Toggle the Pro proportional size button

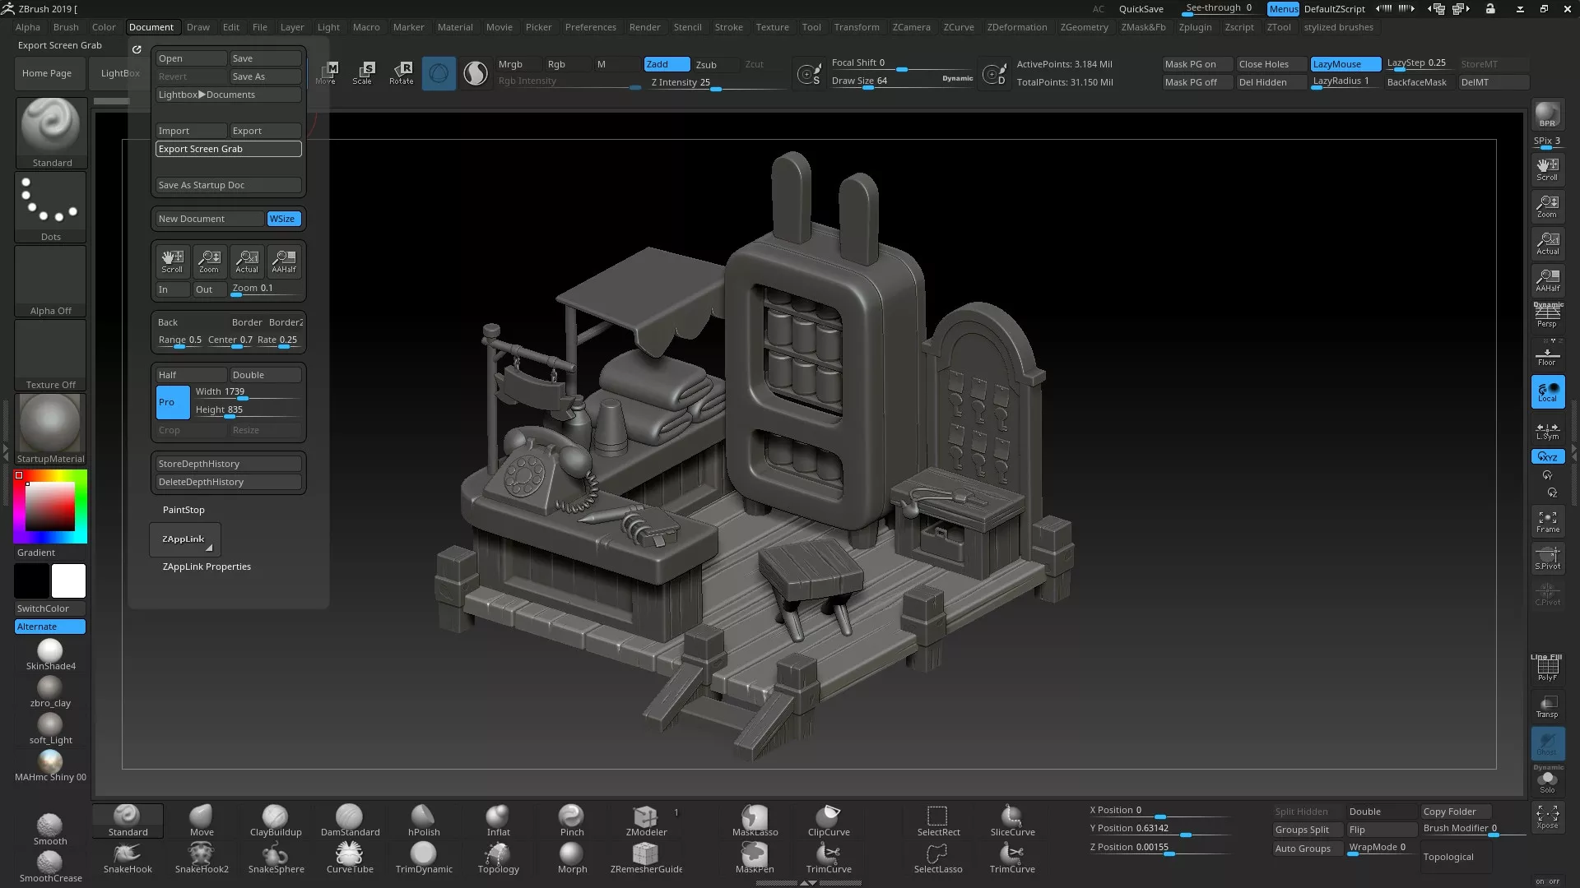coord(173,402)
